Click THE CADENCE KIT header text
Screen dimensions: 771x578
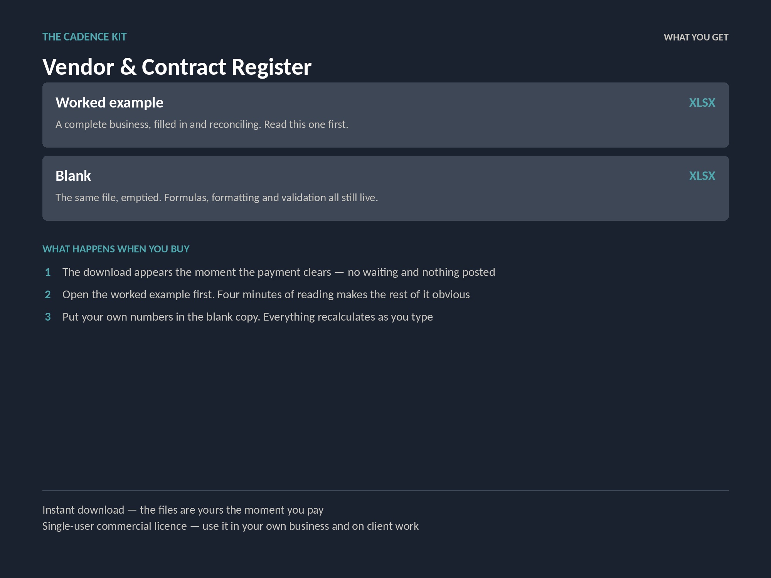click(84, 37)
